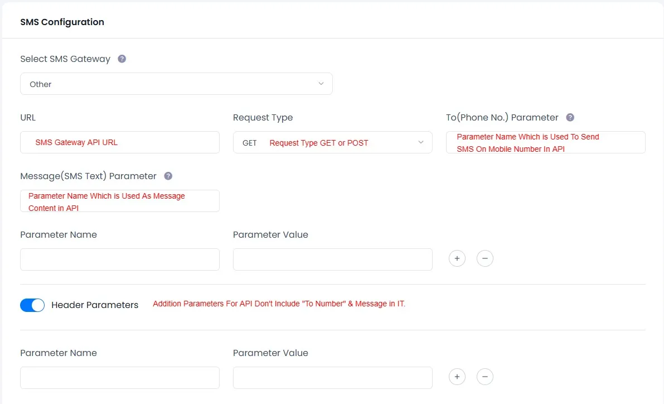Click the To(Phone No.) Parameter input box
The image size is (664, 404).
tap(545, 142)
